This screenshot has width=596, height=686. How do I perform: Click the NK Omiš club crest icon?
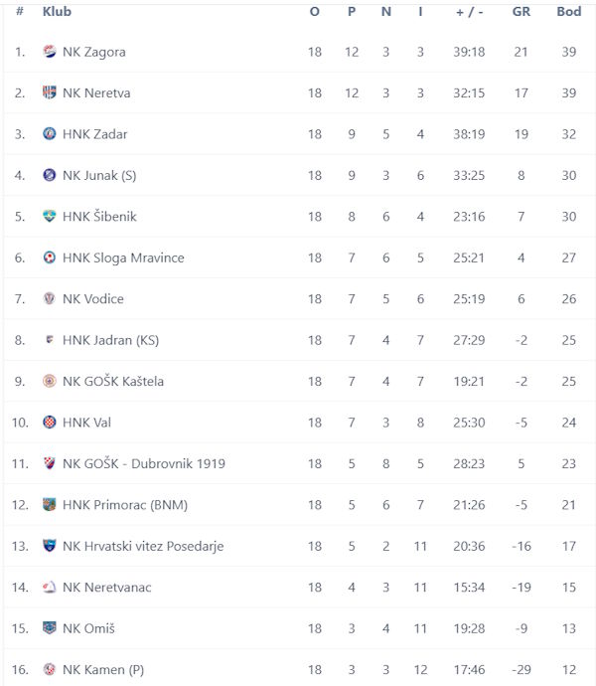[x=50, y=628]
